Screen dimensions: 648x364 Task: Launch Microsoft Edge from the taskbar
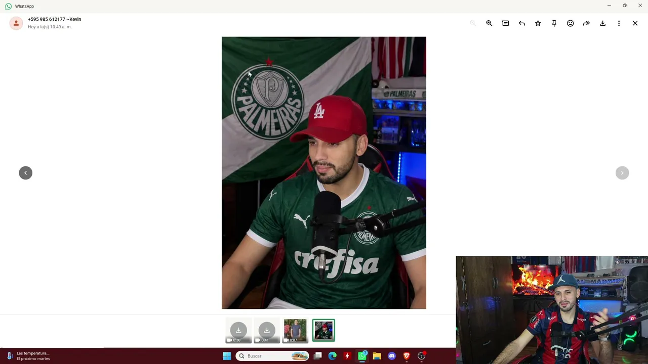(332, 356)
